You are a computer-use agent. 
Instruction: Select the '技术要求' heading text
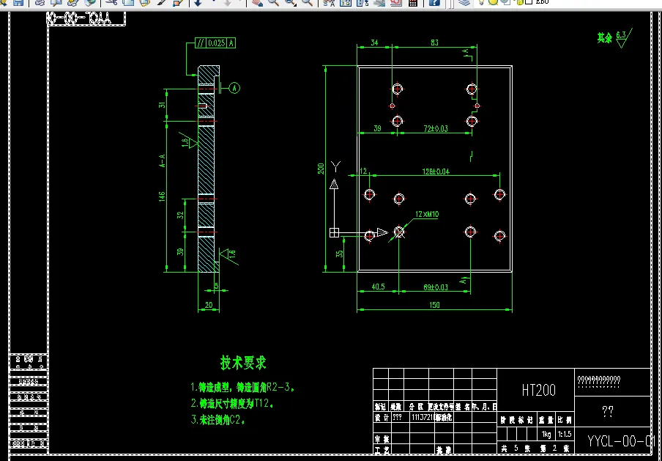point(244,363)
